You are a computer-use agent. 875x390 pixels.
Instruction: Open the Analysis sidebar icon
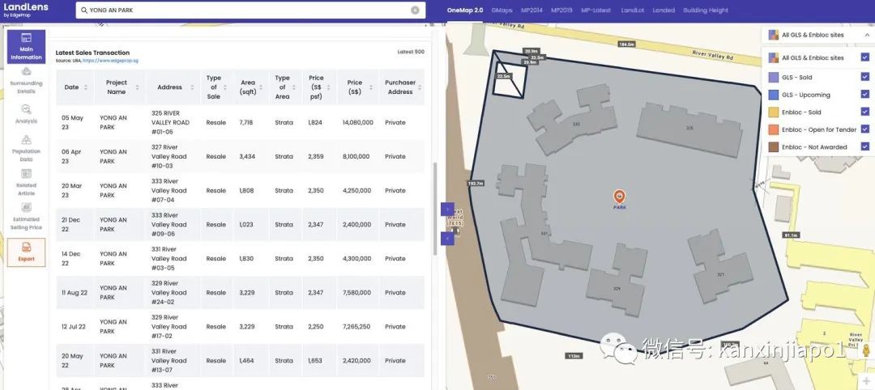pyautogui.click(x=26, y=113)
